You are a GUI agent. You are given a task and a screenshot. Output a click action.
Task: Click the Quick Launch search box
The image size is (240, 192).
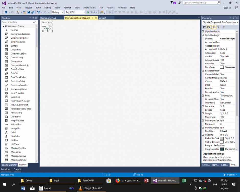202,3
